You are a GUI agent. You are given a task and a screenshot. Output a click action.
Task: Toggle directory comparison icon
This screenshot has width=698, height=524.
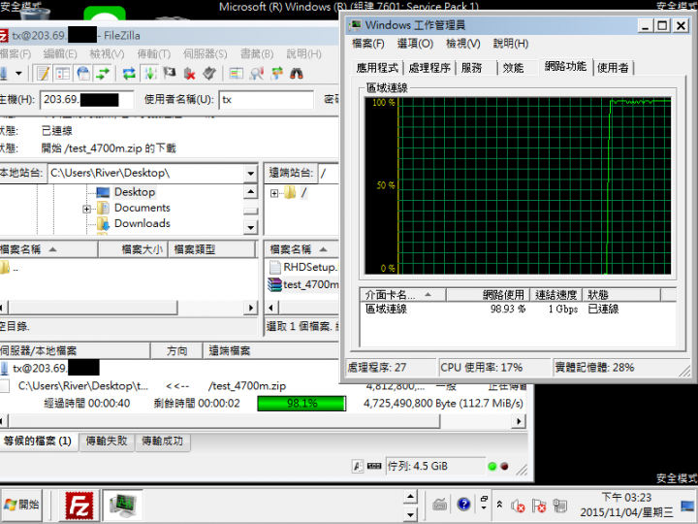click(x=256, y=73)
